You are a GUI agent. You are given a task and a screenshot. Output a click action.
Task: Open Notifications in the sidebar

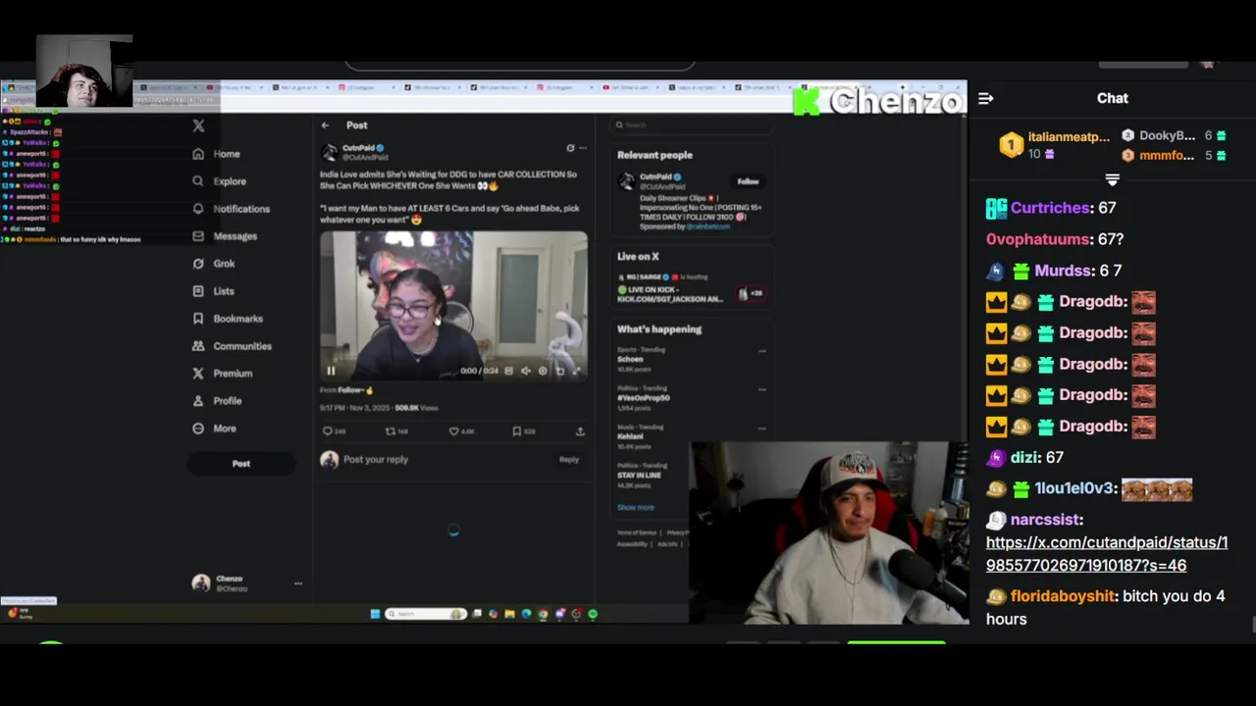[x=231, y=209]
